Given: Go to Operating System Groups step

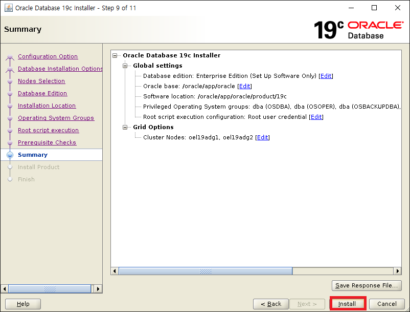Looking at the screenshot, I should (56, 118).
